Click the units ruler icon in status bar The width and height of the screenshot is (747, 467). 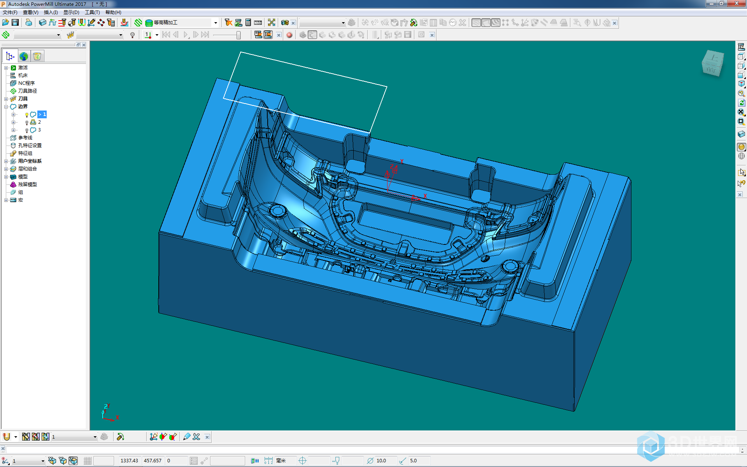(x=268, y=461)
